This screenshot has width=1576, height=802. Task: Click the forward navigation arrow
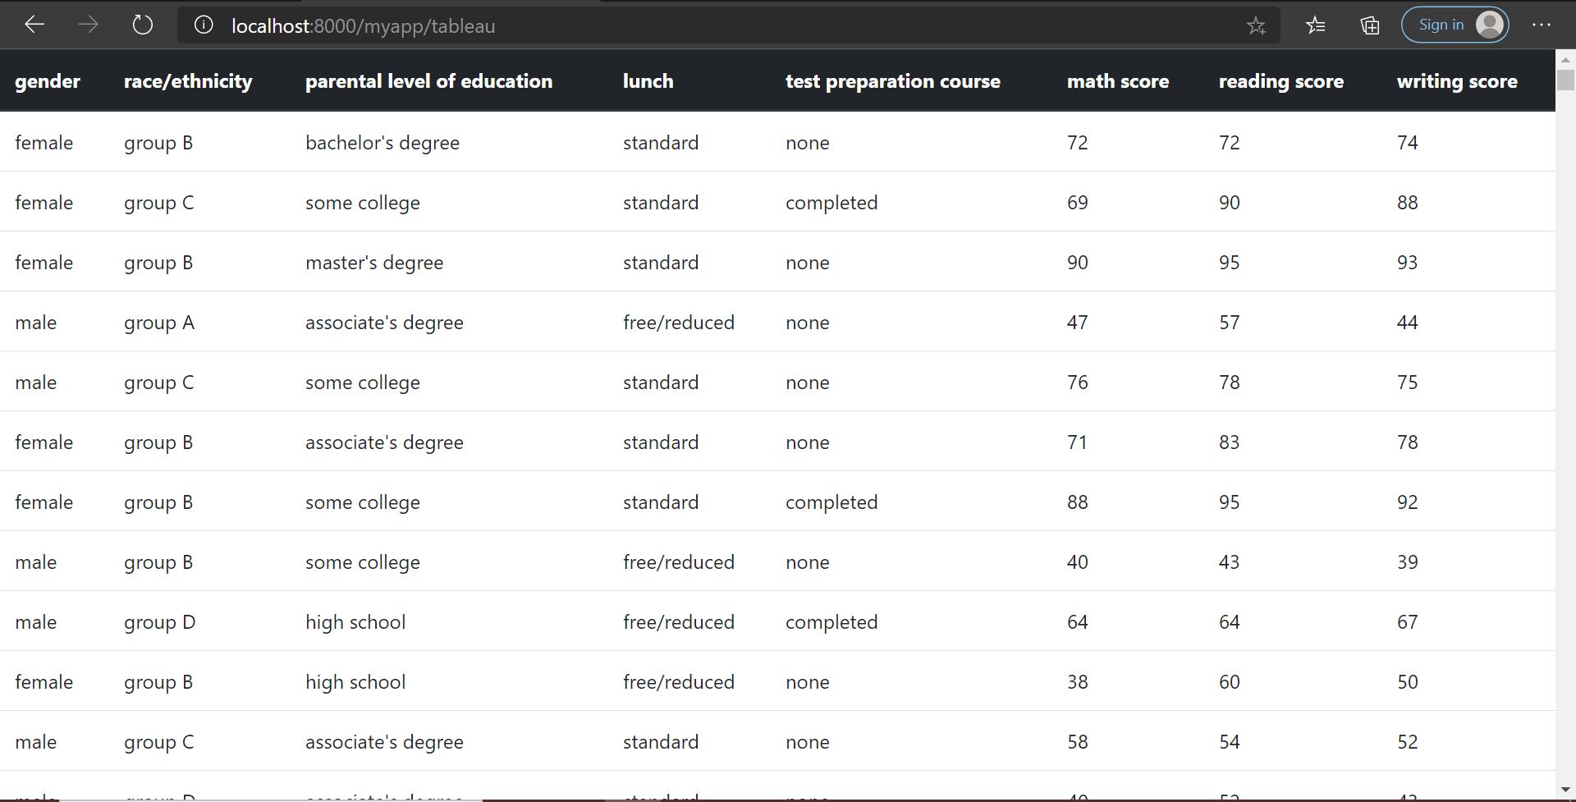coord(88,25)
